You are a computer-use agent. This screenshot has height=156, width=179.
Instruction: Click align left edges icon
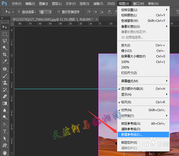coord(110,12)
